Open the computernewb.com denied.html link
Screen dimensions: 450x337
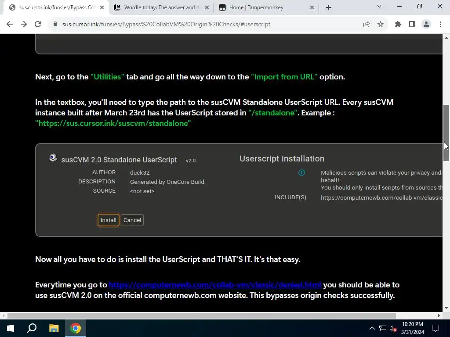click(x=214, y=285)
